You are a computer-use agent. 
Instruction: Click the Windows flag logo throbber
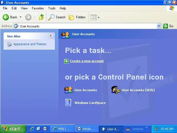[171, 8]
